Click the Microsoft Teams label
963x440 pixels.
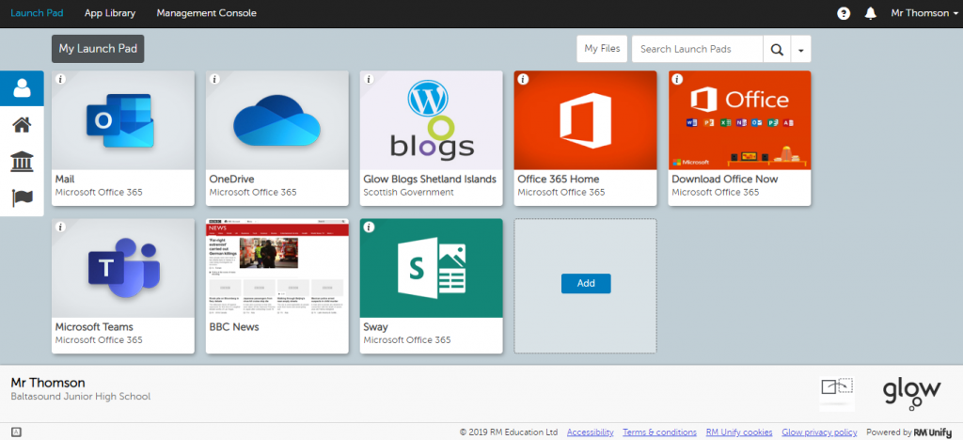tap(94, 327)
